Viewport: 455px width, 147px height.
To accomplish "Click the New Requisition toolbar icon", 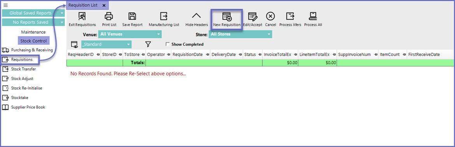I will point(227,16).
